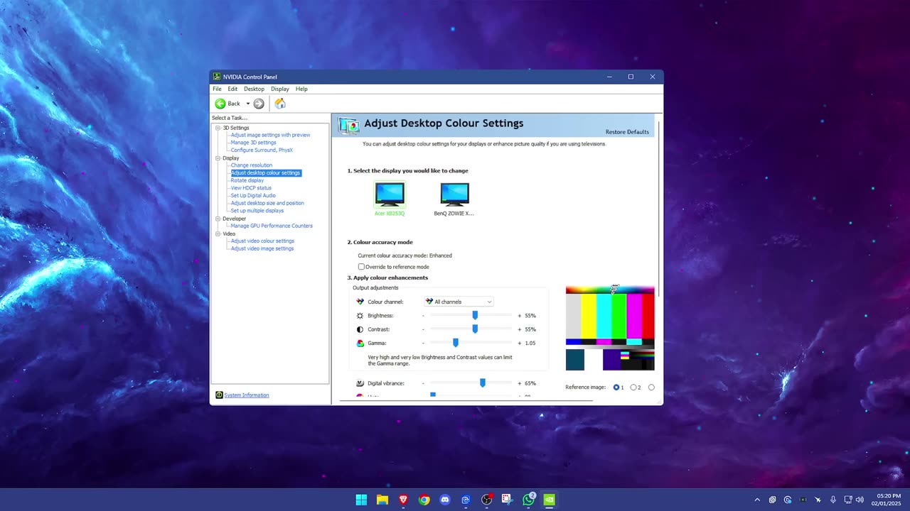Click the Digital vibrance slider handle

(483, 383)
